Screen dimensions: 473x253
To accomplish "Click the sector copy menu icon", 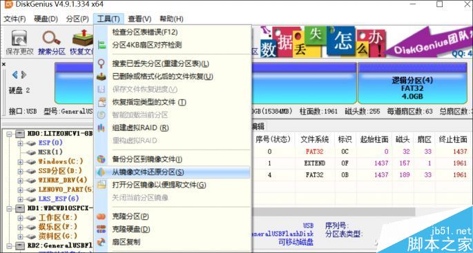I will [102, 242].
